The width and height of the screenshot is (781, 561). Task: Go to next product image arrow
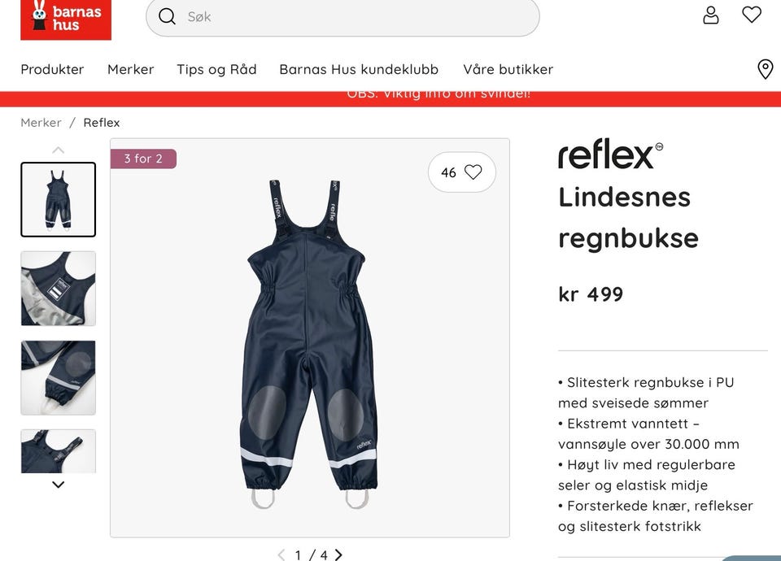click(338, 554)
